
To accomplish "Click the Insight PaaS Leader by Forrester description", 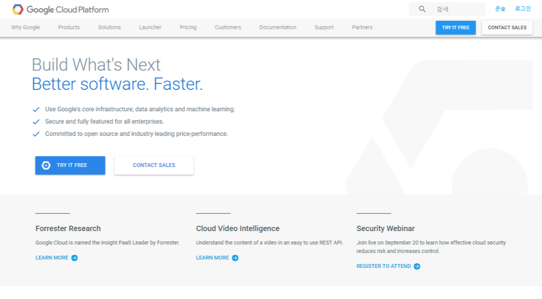I will point(107,243).
